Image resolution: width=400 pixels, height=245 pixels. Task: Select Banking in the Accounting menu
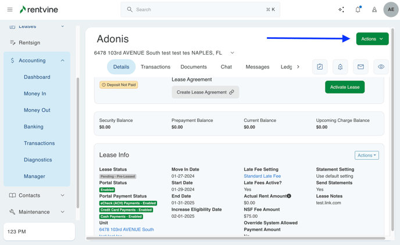click(x=34, y=127)
